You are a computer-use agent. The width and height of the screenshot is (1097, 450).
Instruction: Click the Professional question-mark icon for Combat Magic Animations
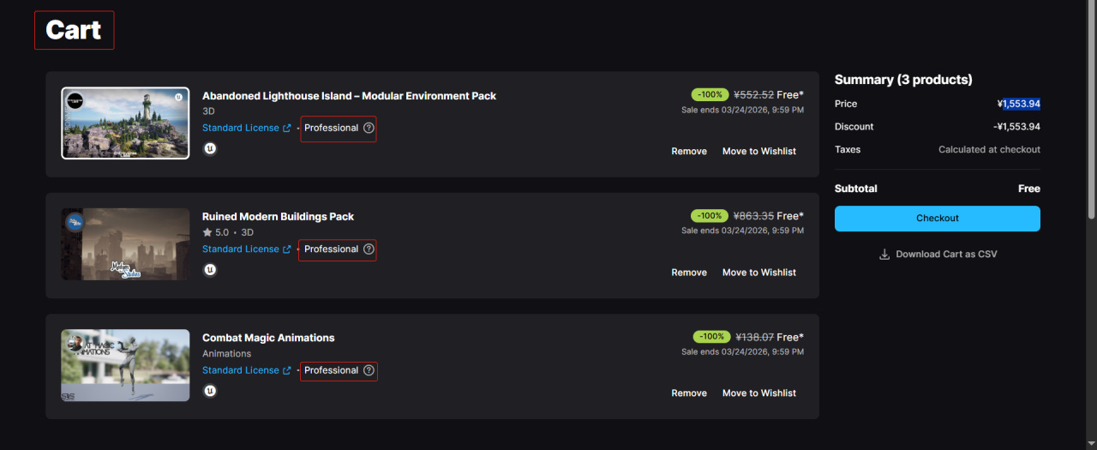point(369,370)
